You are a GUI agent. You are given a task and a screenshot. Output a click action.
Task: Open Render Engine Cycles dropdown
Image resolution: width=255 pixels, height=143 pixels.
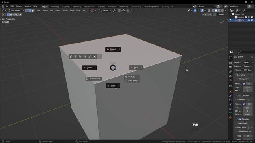click(248, 62)
